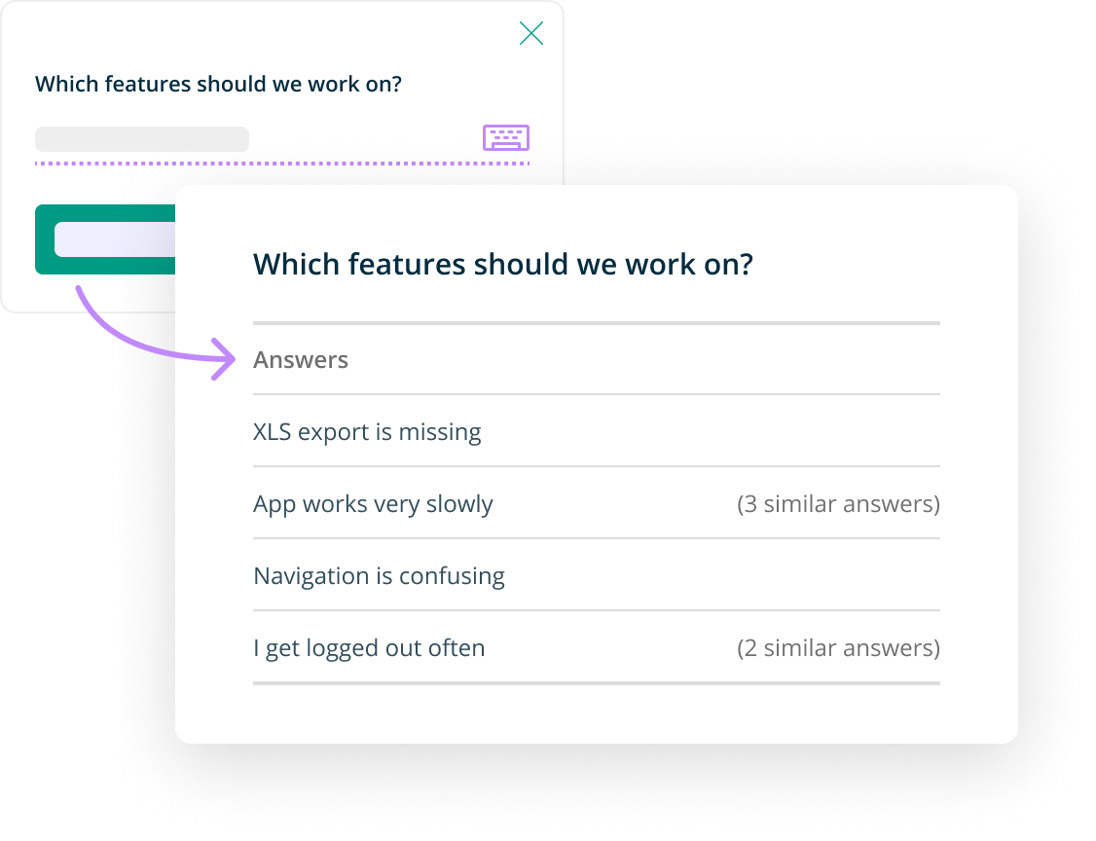Select the large results question heading
The height and width of the screenshot is (841, 1096).
click(x=503, y=264)
